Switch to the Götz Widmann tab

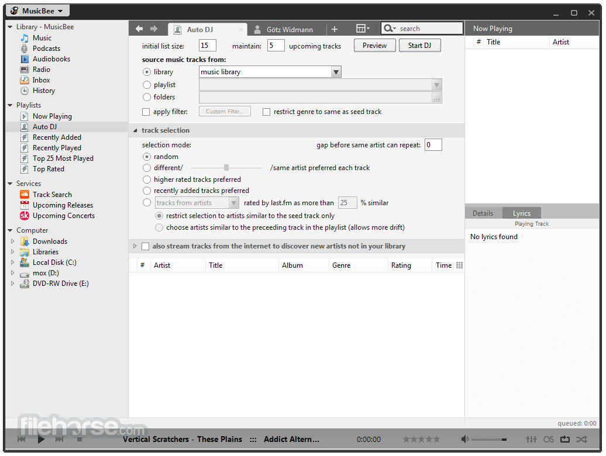289,30
